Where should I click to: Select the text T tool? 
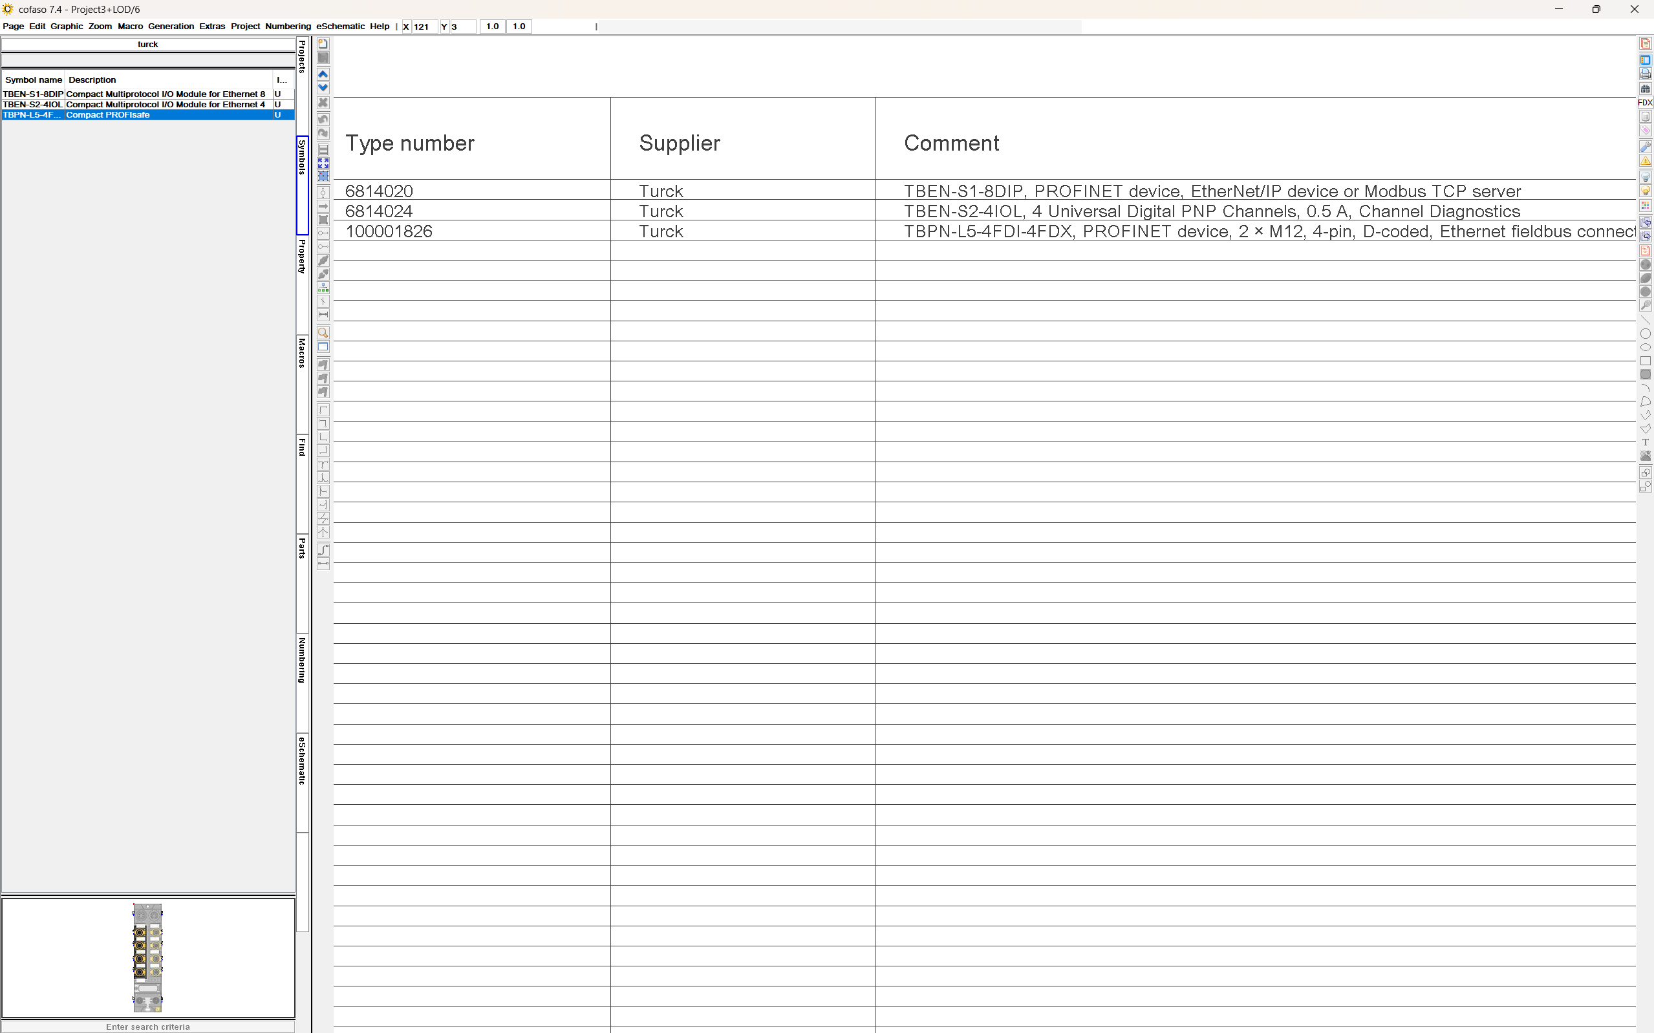pos(1645,443)
